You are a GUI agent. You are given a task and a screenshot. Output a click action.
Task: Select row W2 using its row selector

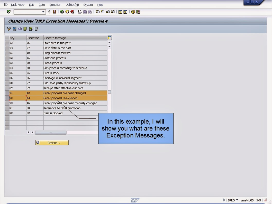7,113
